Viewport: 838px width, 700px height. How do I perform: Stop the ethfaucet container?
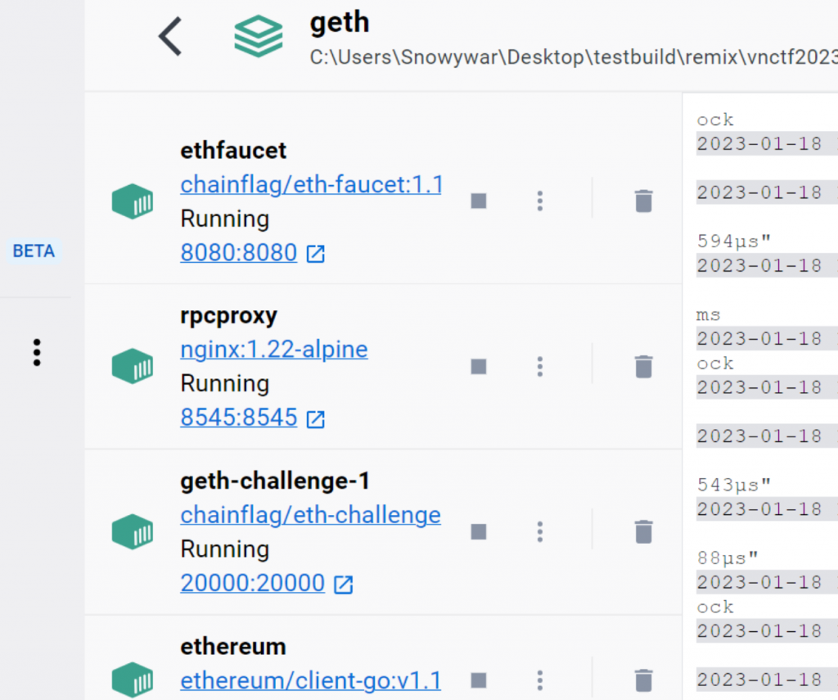tap(479, 201)
